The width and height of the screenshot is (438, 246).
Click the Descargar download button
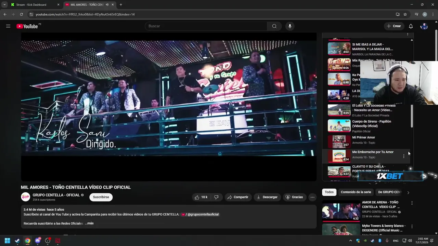(267, 197)
